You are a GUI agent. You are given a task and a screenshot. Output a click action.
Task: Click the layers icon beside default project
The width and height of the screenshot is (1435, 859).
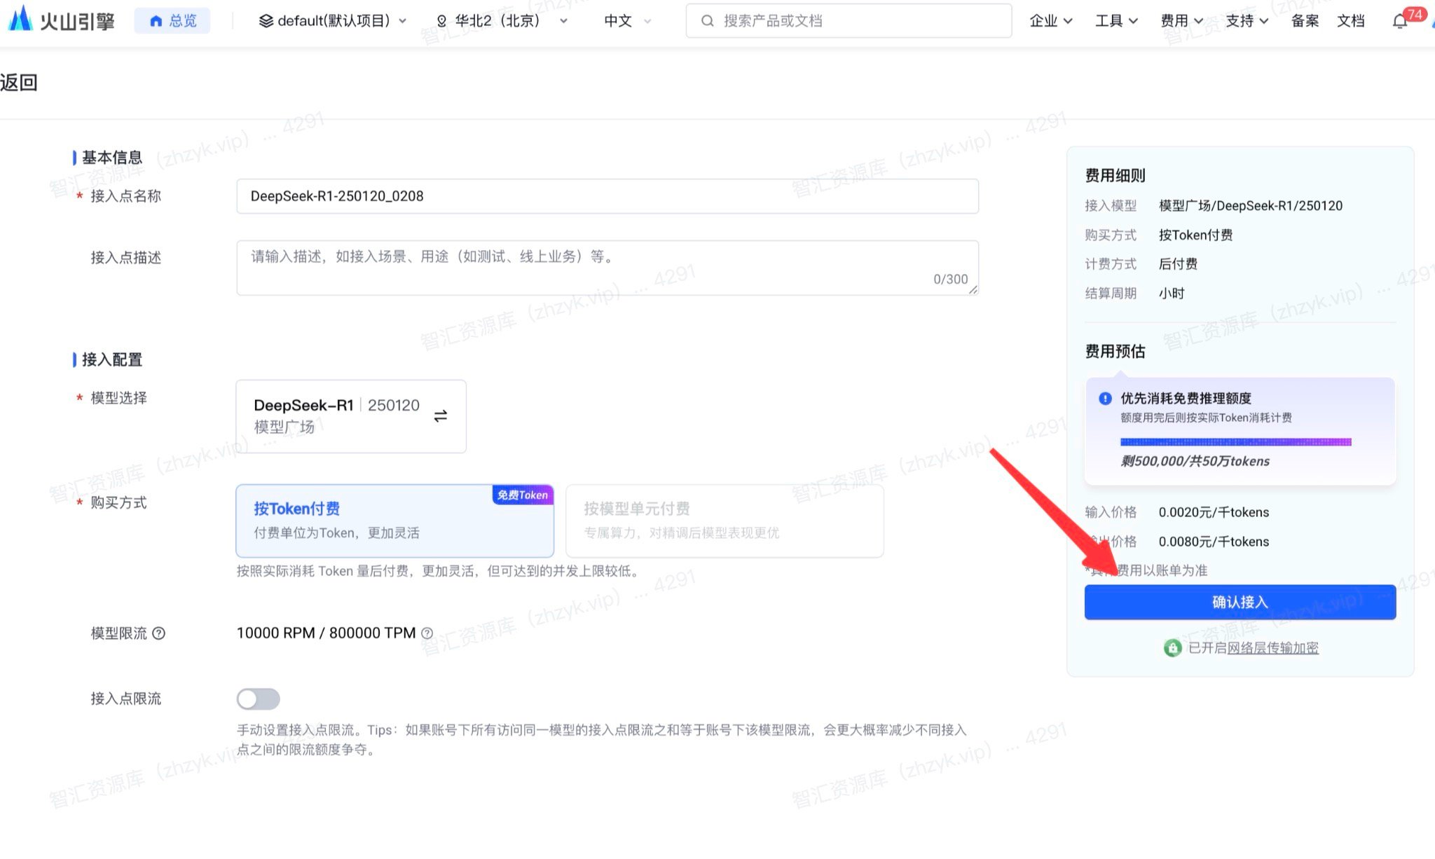[x=266, y=21]
